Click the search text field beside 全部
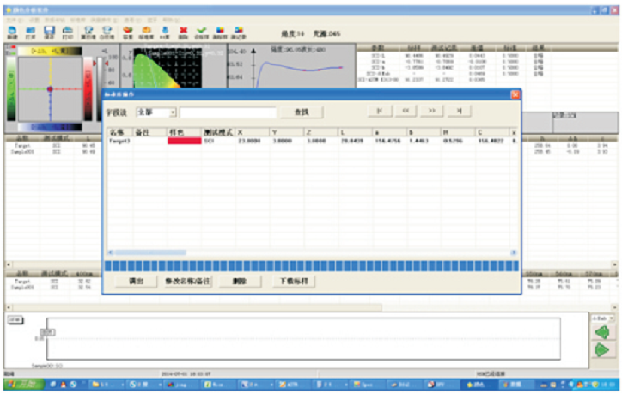The width and height of the screenshot is (622, 394). pyautogui.click(x=228, y=112)
